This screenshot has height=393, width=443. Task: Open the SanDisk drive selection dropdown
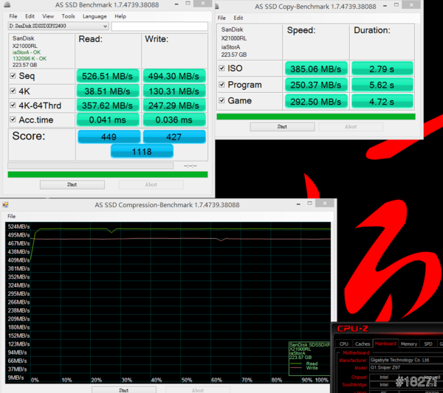coord(58,26)
